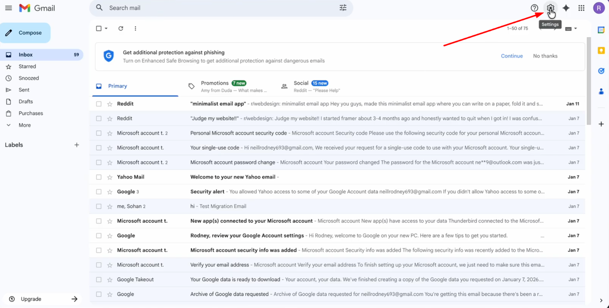Image resolution: width=609 pixels, height=308 pixels.
Task: Tick checkbox for first Reddit email
Action: 99,104
